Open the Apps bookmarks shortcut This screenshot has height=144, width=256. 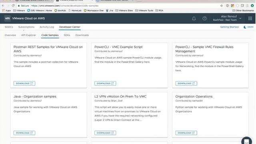6,10
